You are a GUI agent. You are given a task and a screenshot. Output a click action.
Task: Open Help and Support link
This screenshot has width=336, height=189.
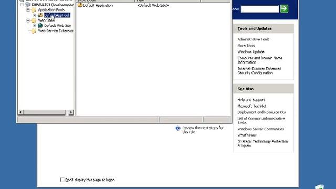[x=251, y=100]
